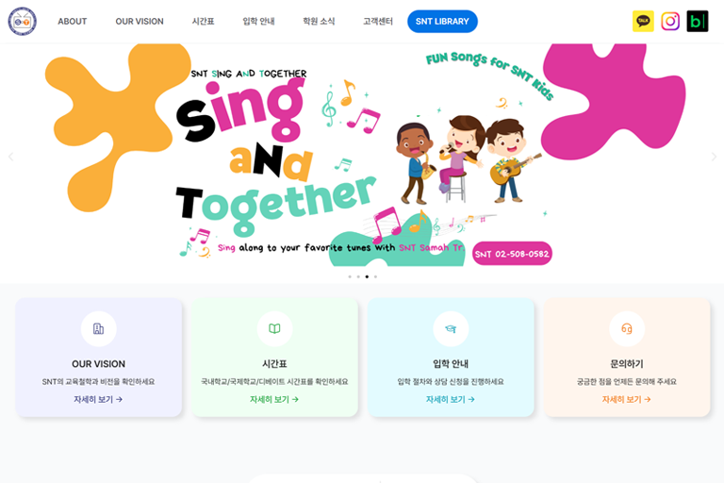The image size is (724, 483).
Task: Select the fourth carousel indicator dot
Action: pos(375,276)
